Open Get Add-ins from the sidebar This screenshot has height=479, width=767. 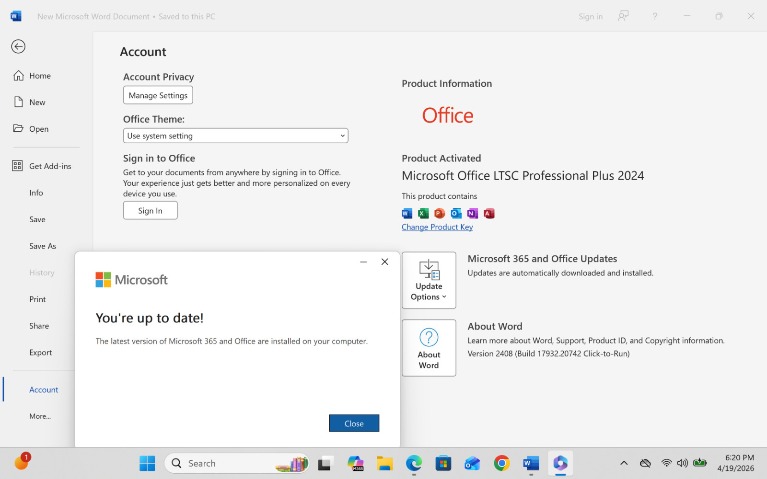click(x=42, y=166)
